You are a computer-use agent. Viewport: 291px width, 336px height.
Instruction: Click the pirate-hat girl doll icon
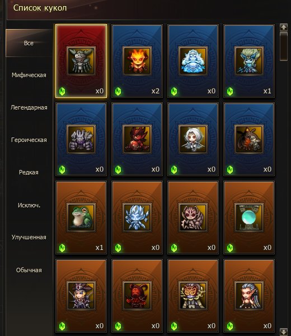tap(81, 296)
